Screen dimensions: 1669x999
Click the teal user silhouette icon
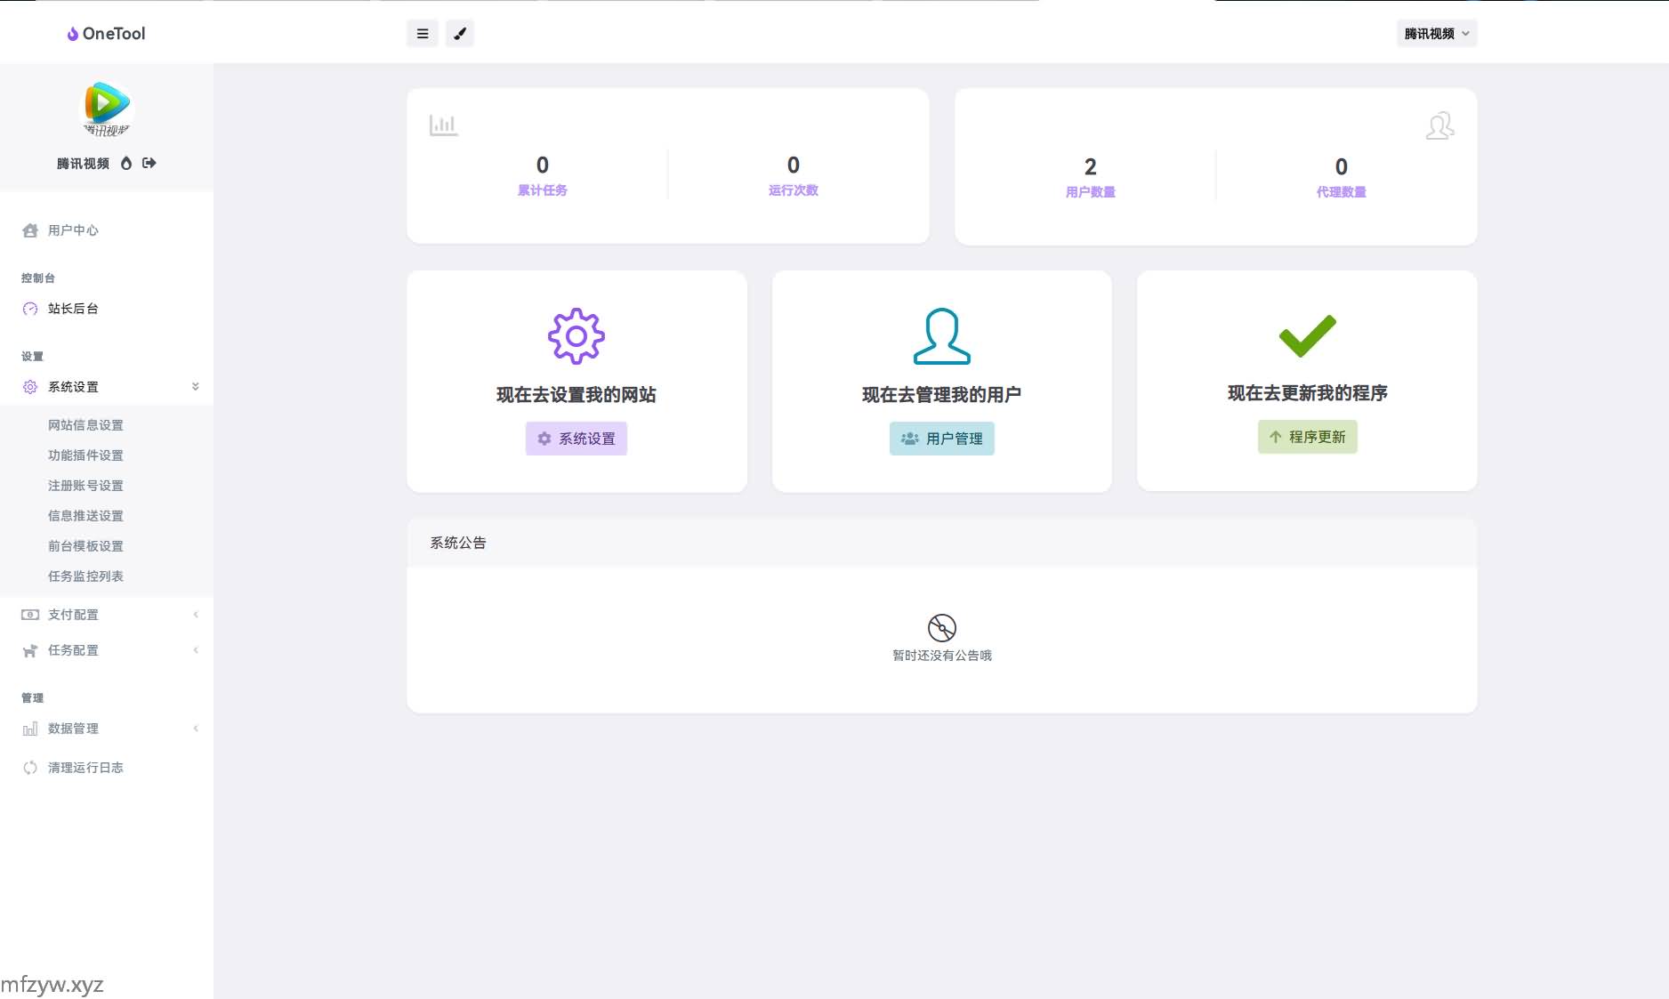[941, 336]
